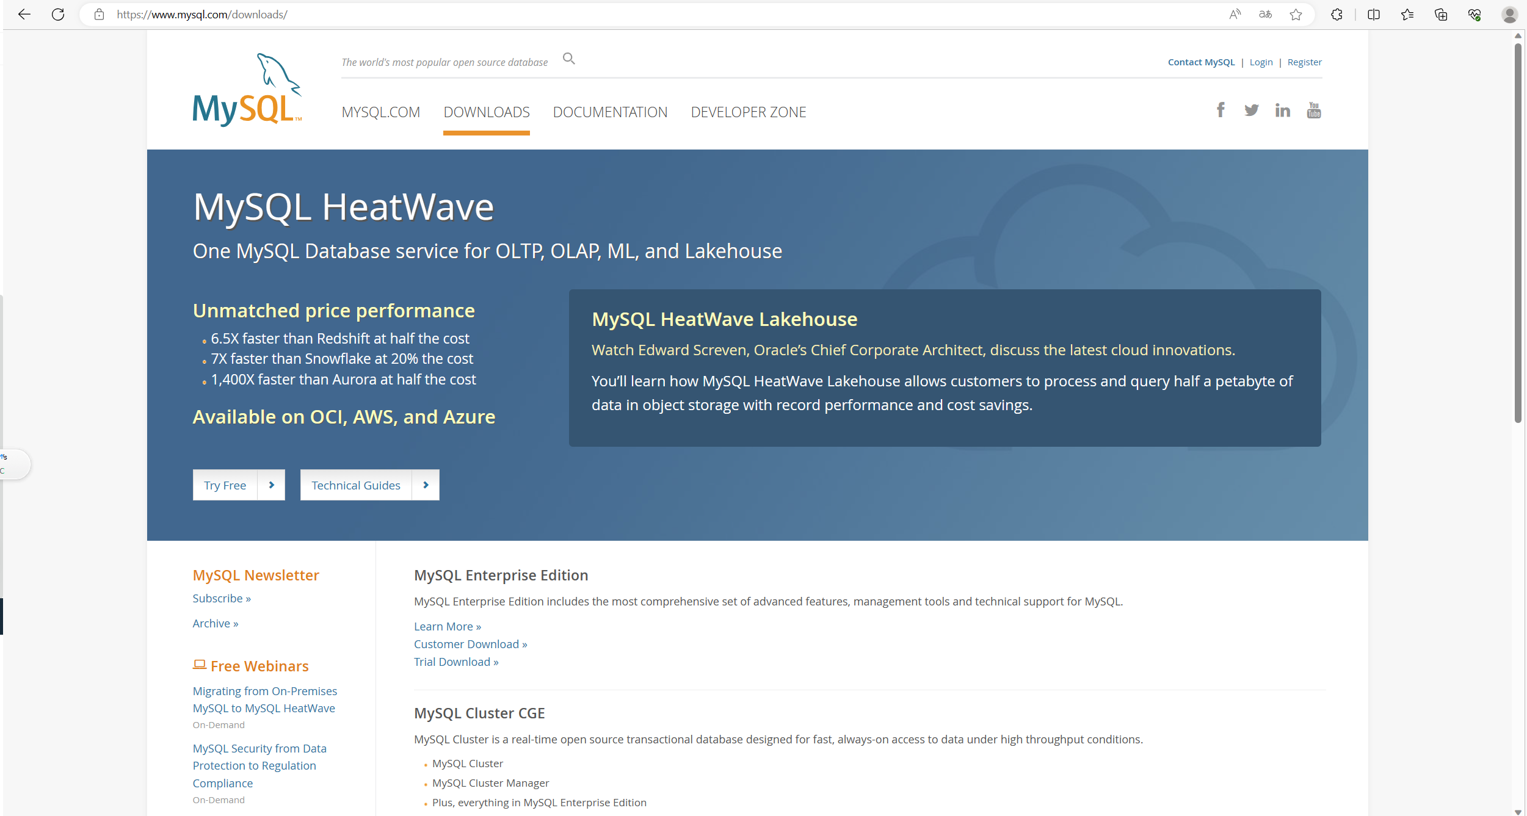Open Customer Download link

(471, 644)
